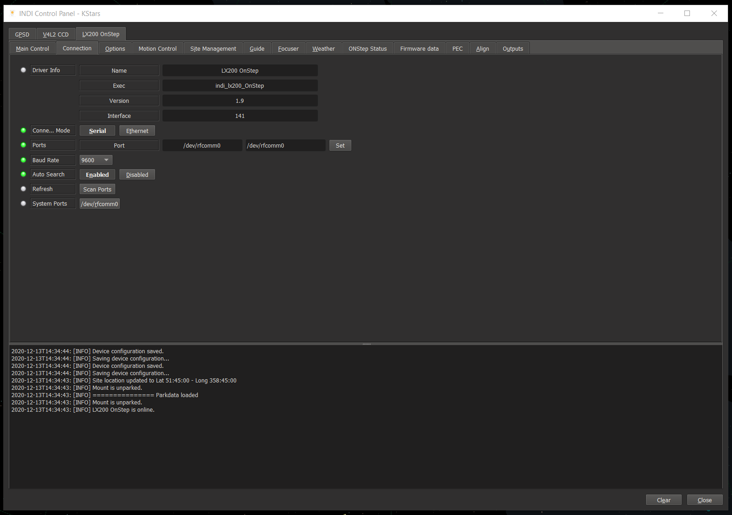Click the Interface field label
The width and height of the screenshot is (732, 515).
pyautogui.click(x=119, y=116)
